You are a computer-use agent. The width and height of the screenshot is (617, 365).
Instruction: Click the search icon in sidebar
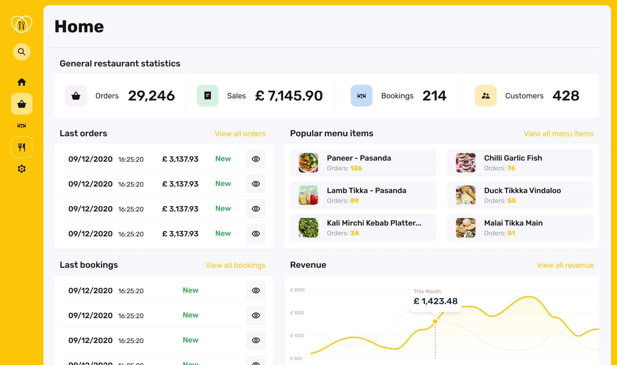coord(22,52)
